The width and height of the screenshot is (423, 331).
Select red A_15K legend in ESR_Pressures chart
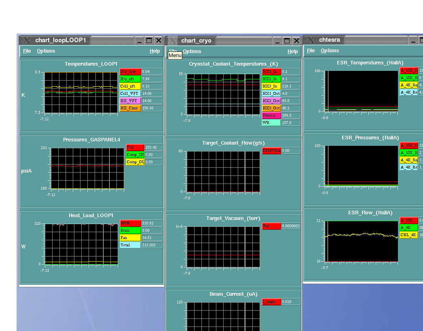pos(409,145)
